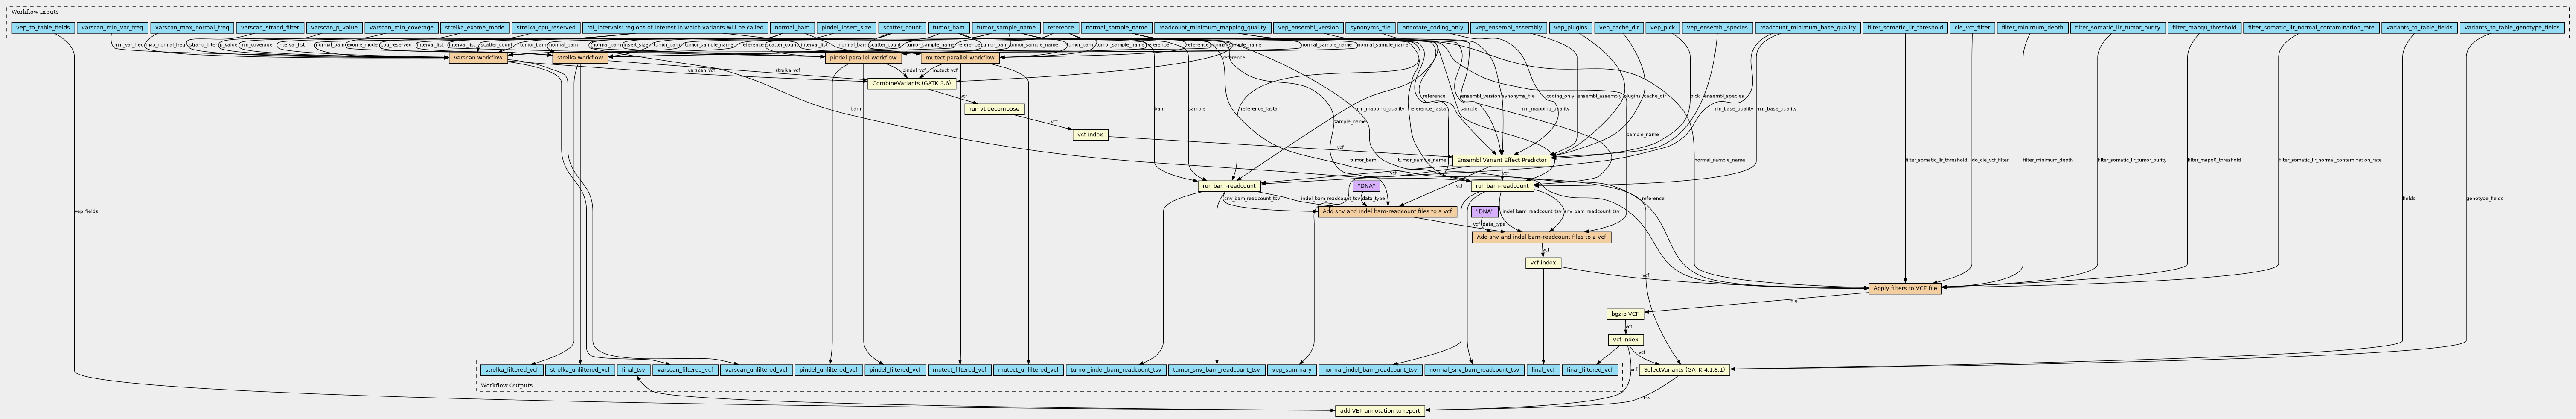Click the strelka_cpu_reserved input node
The image size is (2576, 419).
coord(546,28)
